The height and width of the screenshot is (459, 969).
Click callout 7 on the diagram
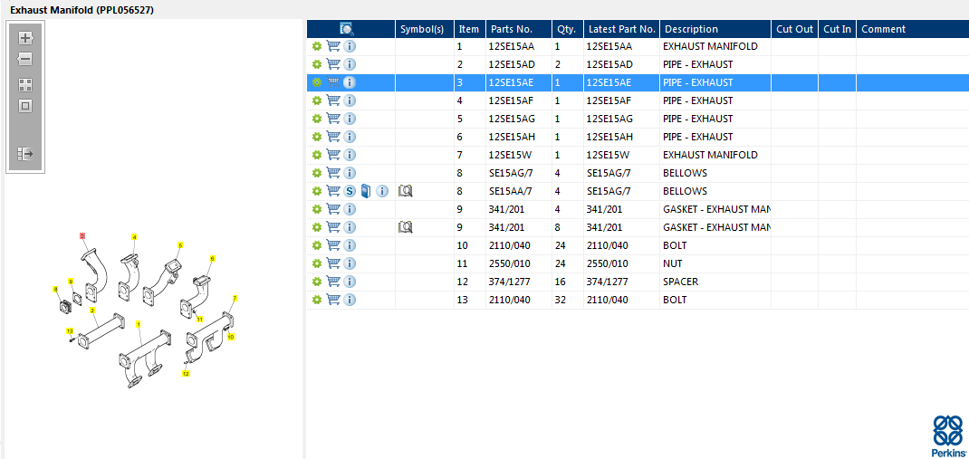click(235, 299)
